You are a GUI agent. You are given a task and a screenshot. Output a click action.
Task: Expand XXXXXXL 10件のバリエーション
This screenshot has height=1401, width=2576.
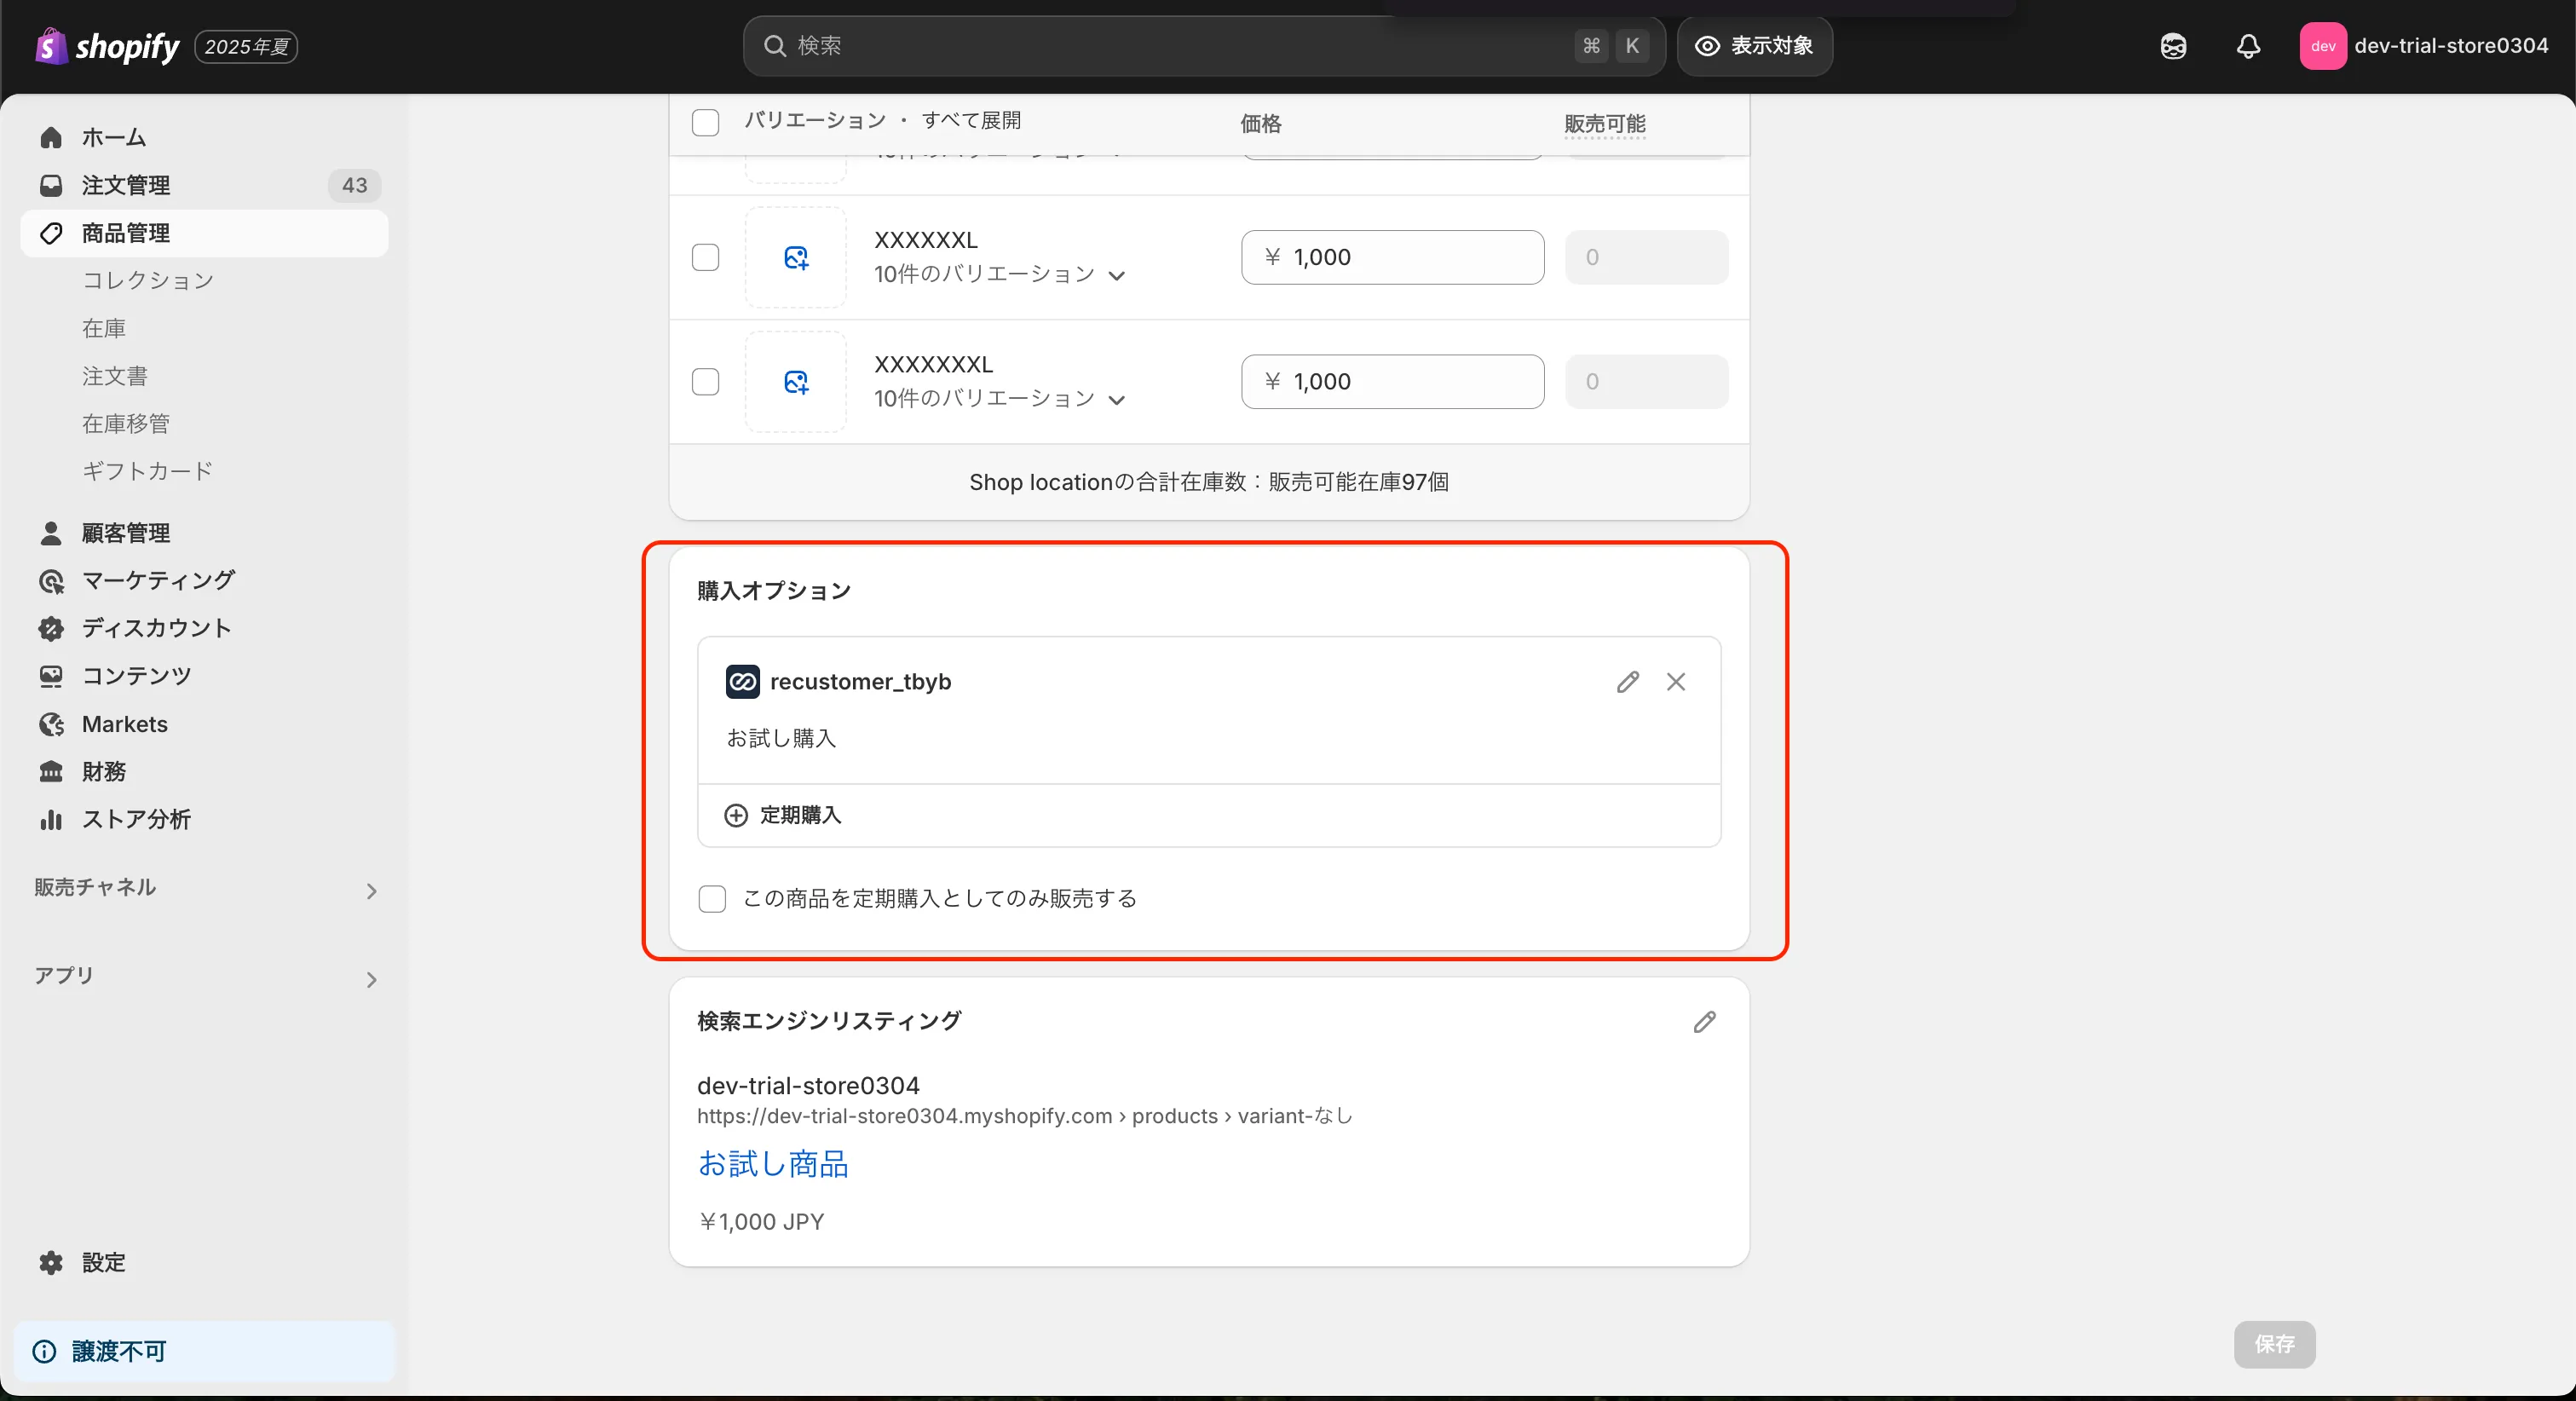(x=1000, y=274)
